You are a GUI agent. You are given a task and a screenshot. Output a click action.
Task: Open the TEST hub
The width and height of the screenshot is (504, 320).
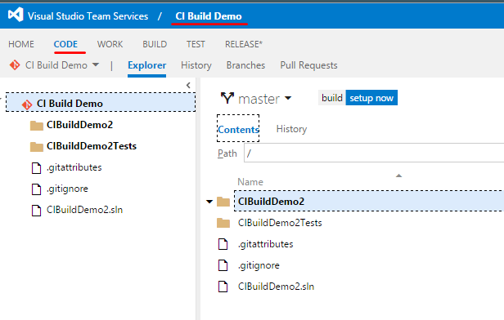click(196, 44)
